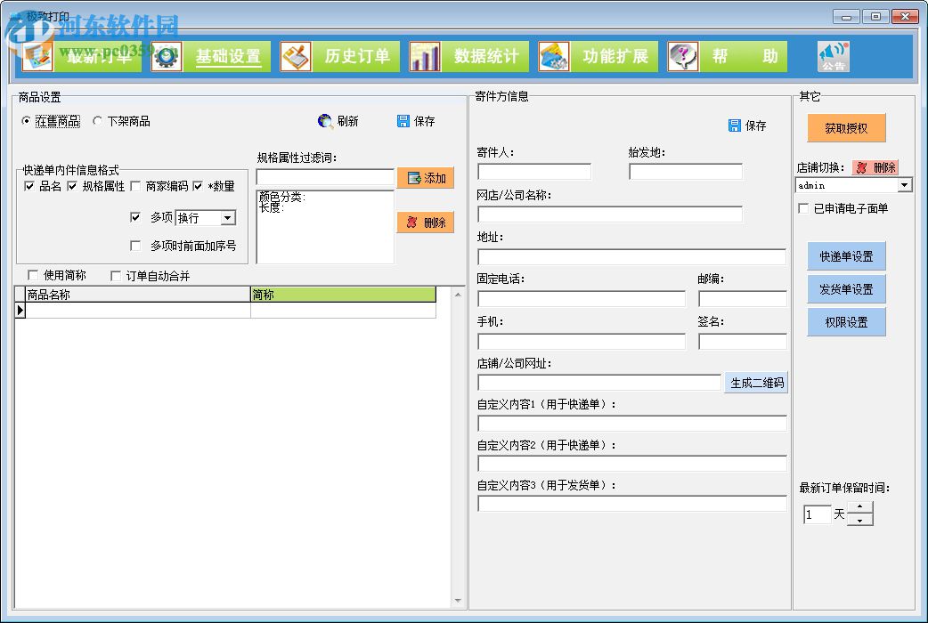Click the 手机 input field

coord(582,342)
